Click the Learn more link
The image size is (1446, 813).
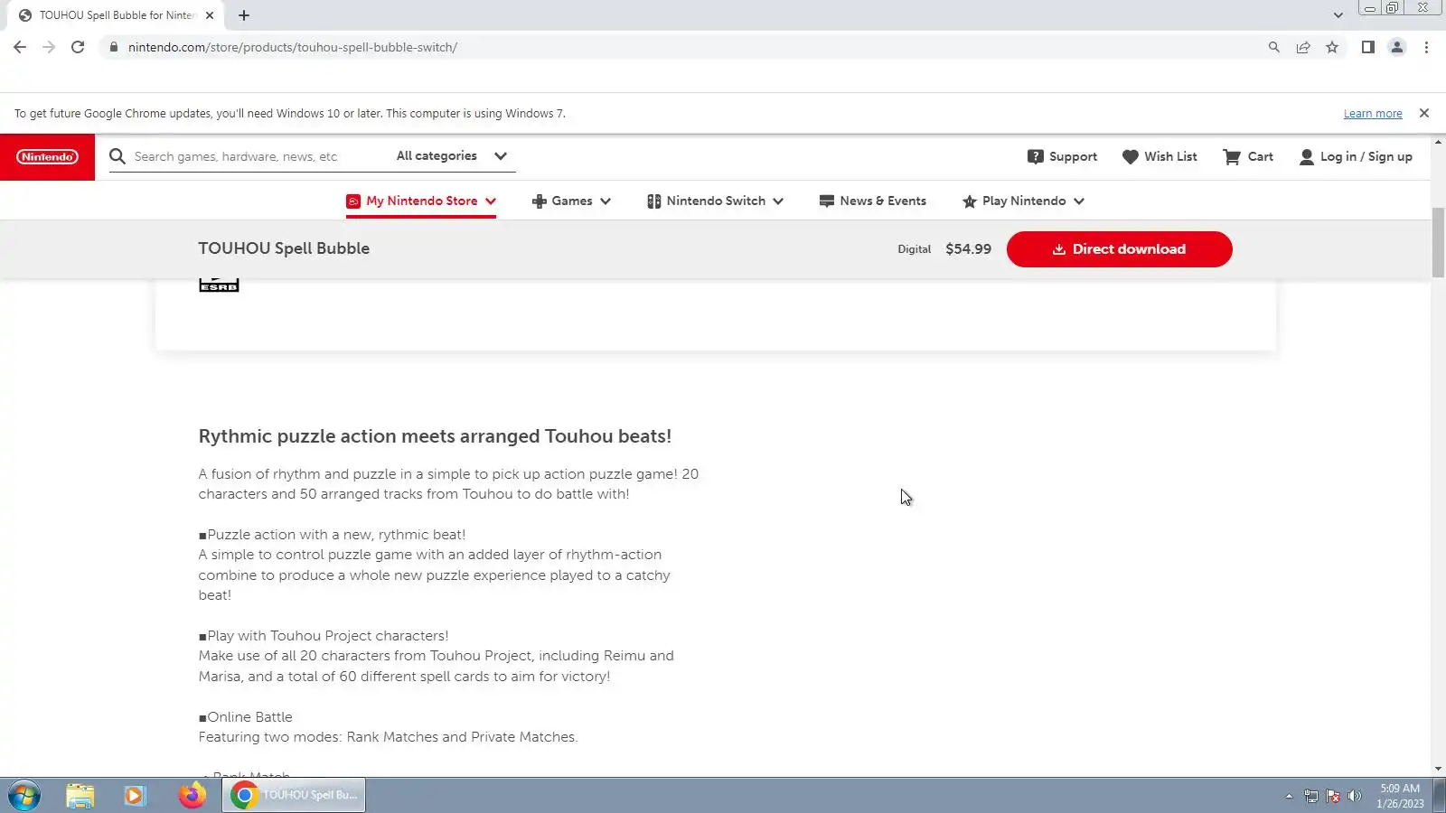coord(1373,114)
